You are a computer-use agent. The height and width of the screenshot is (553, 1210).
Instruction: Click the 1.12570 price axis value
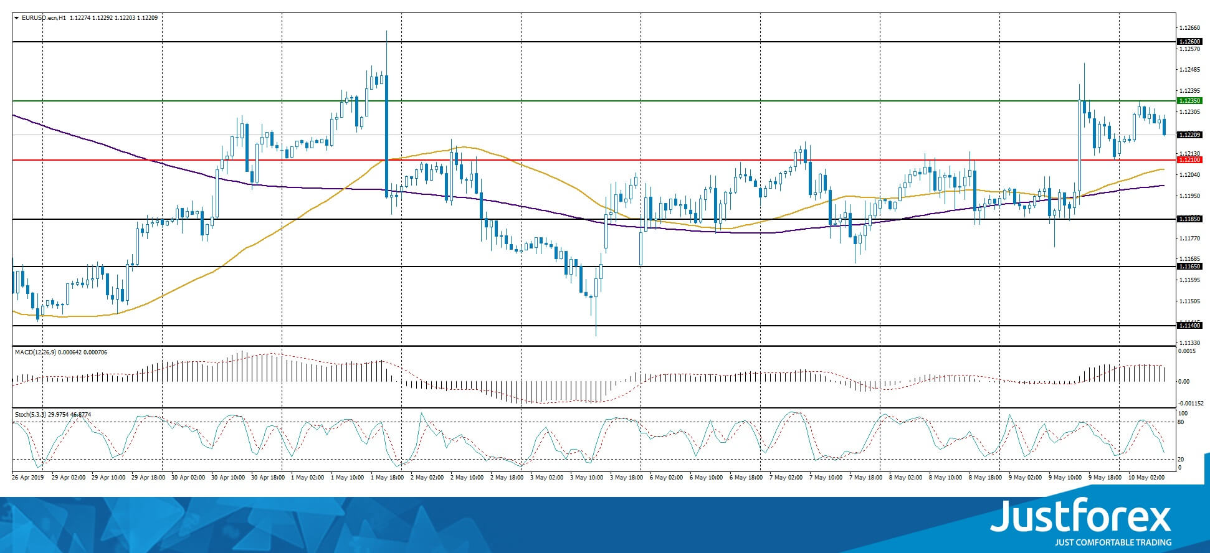click(x=1190, y=49)
